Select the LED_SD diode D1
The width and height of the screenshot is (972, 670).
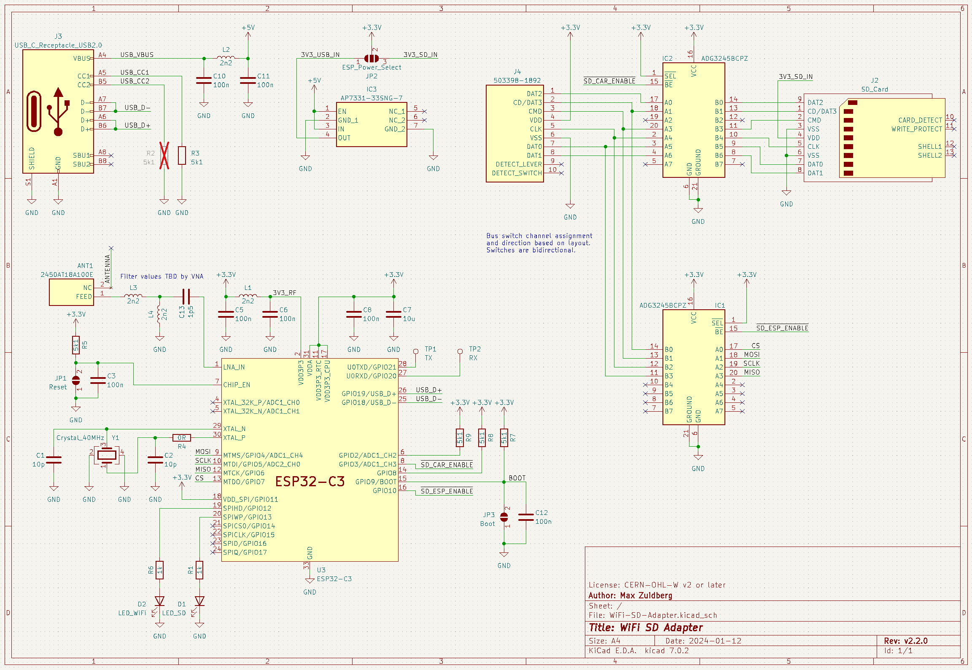click(199, 601)
